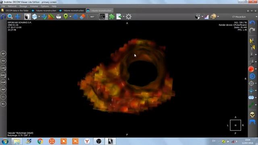258x145 pixels.
Task: Toggle the DICOM text overlay button
Action: click(102, 17)
